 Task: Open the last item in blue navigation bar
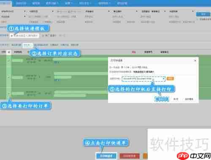pyautogui.click(x=122, y=3)
